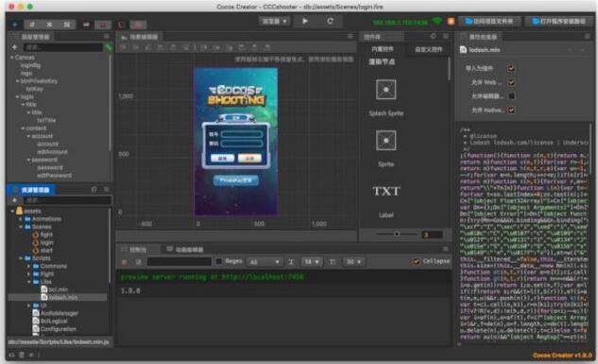Switch to the animation editor tab

[x=185, y=250]
